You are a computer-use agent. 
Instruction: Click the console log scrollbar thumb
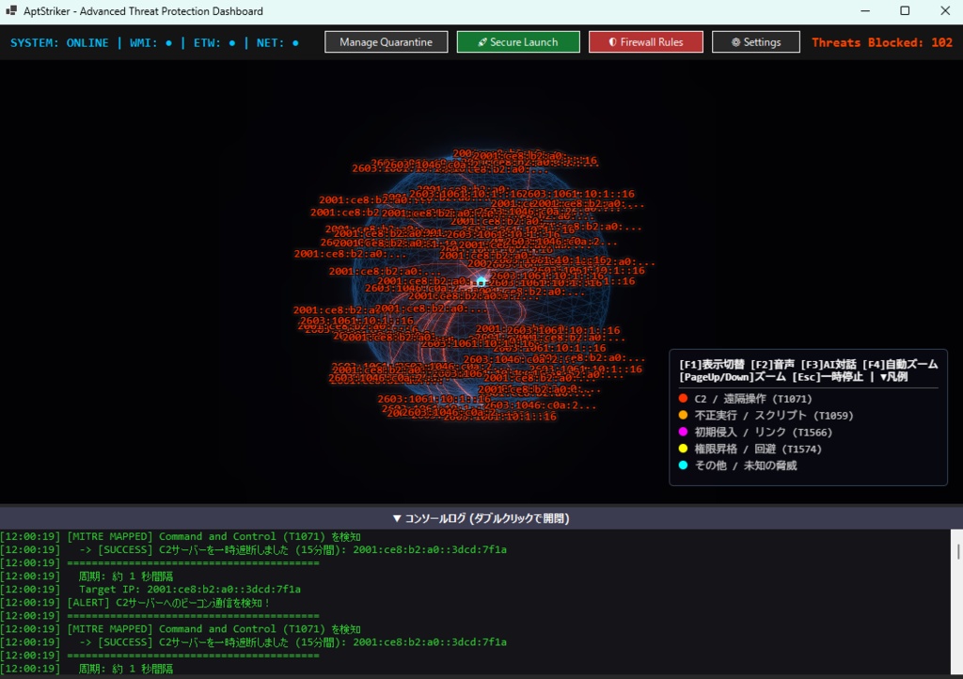[x=957, y=551]
